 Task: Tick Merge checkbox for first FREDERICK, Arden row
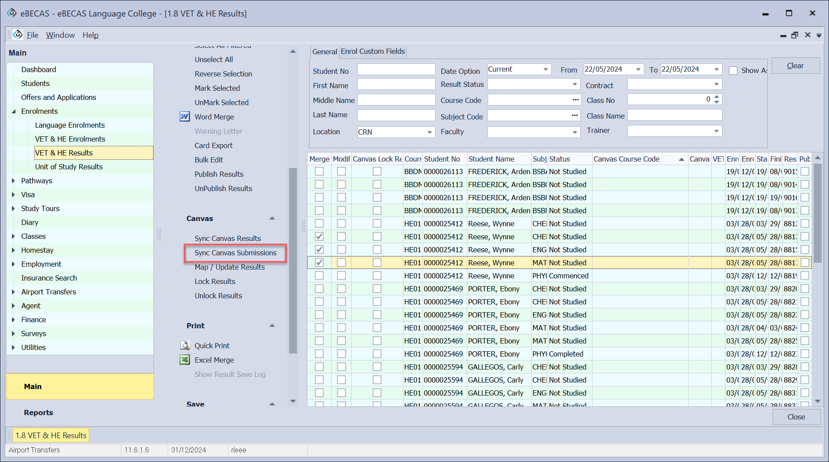pos(319,172)
